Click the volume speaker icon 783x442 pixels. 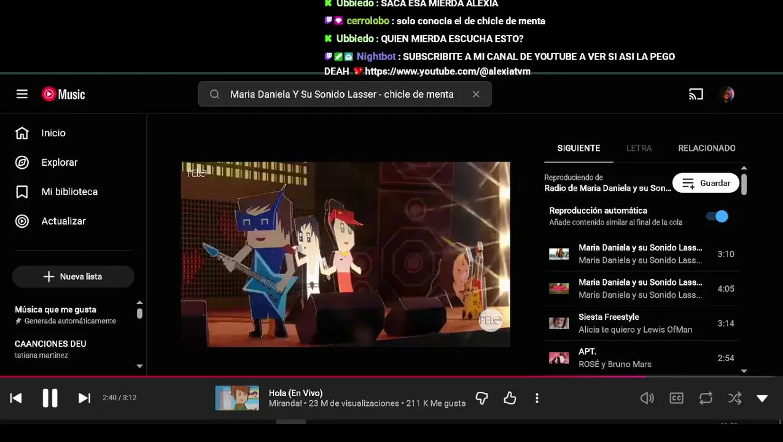(647, 398)
